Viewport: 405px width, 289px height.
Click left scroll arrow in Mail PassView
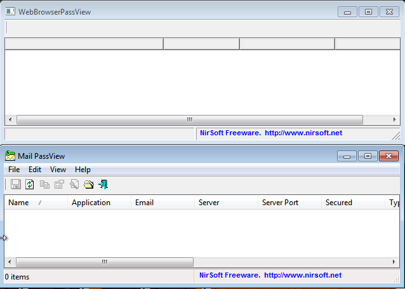[x=10, y=262]
